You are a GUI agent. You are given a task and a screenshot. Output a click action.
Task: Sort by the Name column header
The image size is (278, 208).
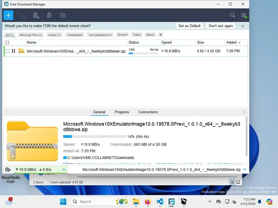pyautogui.click(x=76, y=43)
